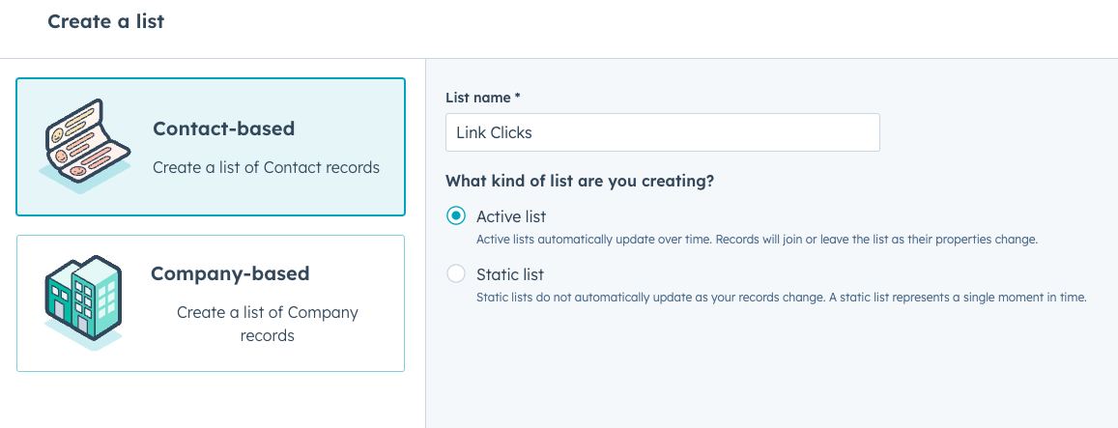The image size is (1118, 428).
Task: Click the Contact-based chat bubbles illustration
Action: pos(86,146)
